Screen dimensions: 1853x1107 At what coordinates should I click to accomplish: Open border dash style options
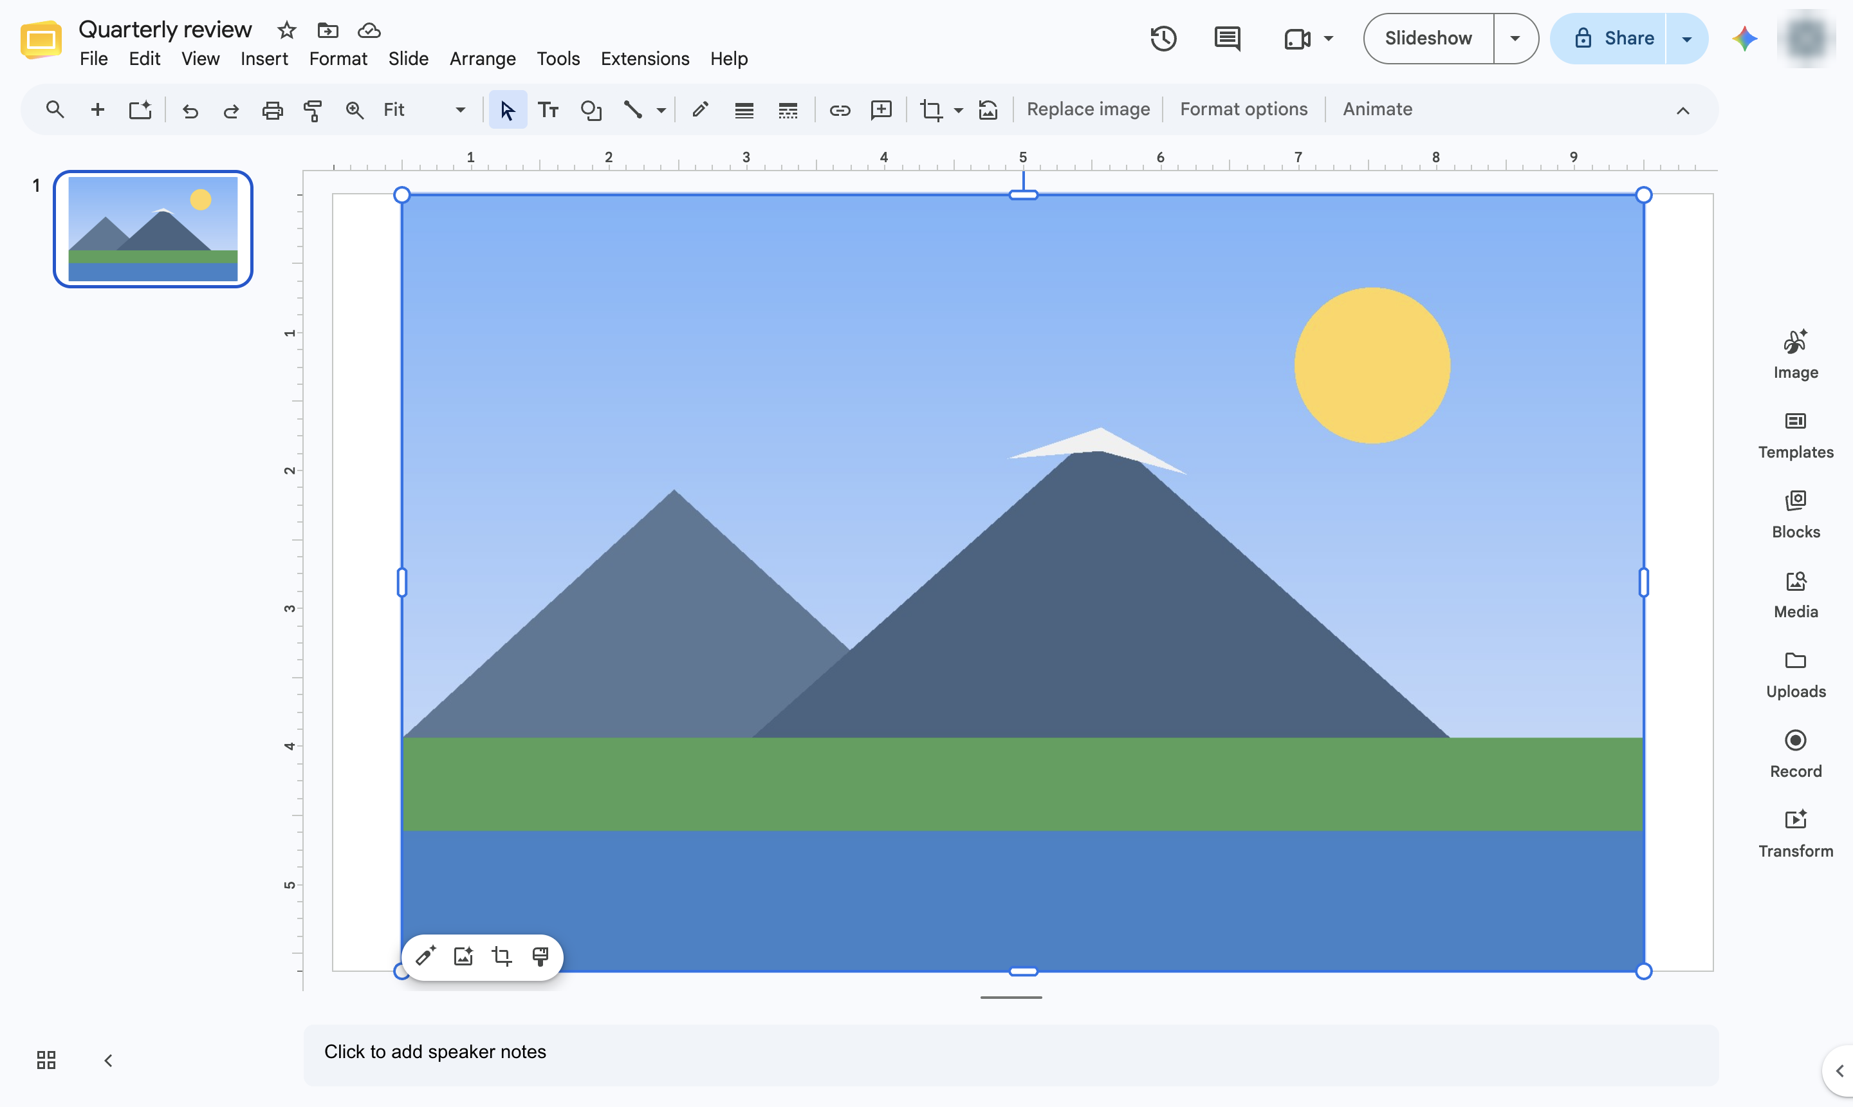point(788,111)
